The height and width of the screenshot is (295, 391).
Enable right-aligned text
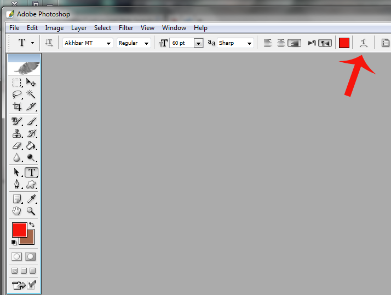tap(294, 43)
